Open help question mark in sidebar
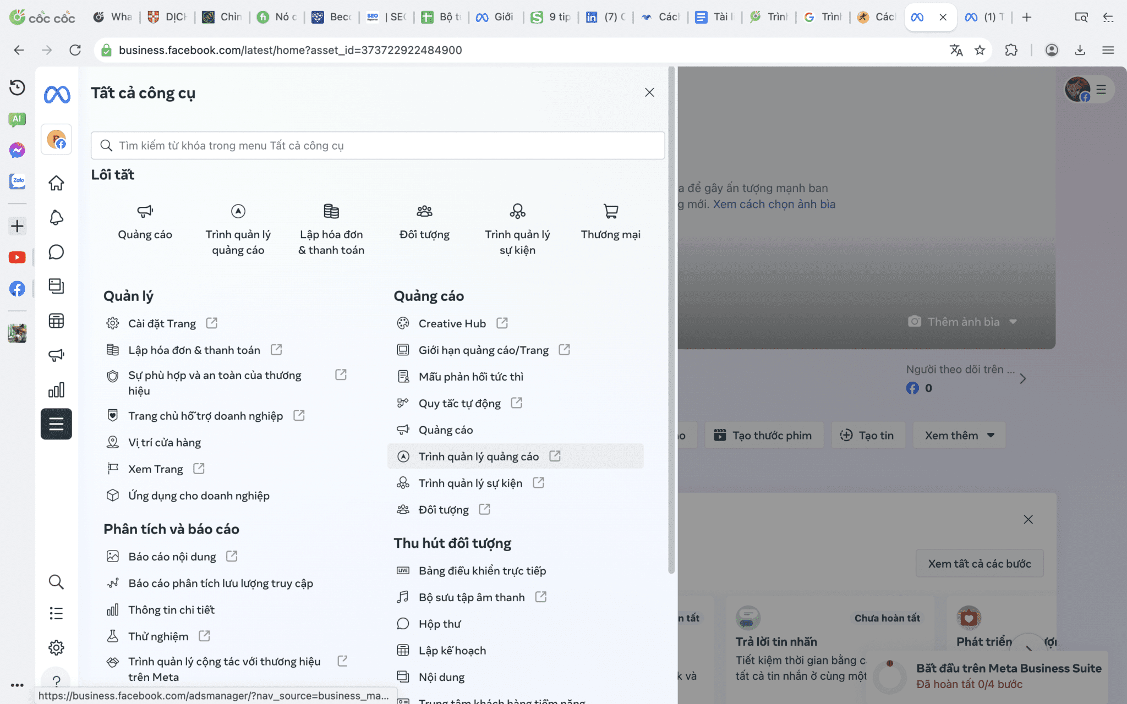The width and height of the screenshot is (1127, 704). tap(56, 681)
